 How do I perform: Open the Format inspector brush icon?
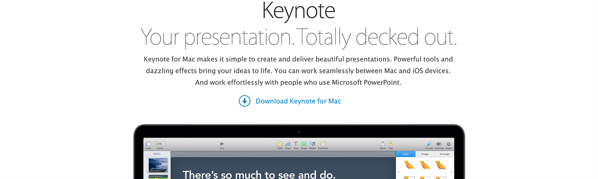coord(429,144)
